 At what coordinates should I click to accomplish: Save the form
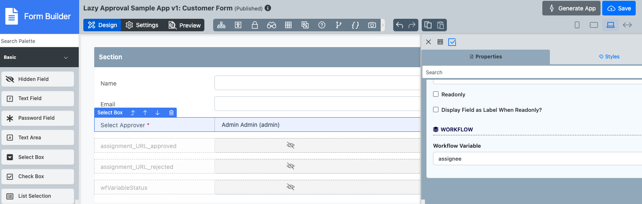click(619, 8)
